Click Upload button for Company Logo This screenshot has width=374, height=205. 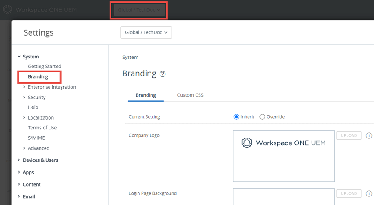[349, 136]
